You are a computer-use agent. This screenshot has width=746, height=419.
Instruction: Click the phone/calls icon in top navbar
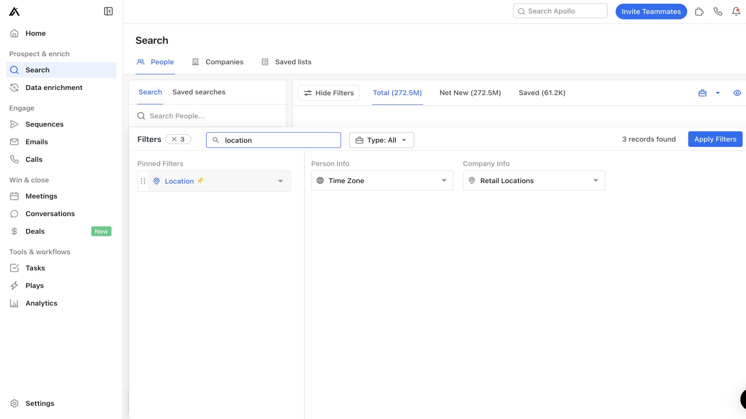[x=717, y=11]
